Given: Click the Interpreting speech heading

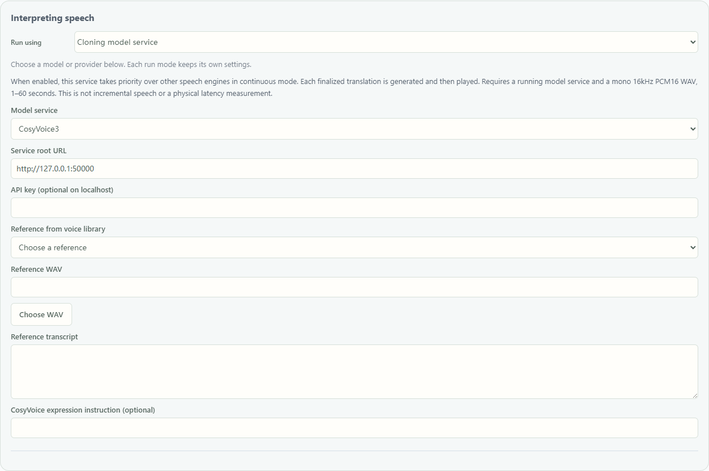Looking at the screenshot, I should pos(53,18).
